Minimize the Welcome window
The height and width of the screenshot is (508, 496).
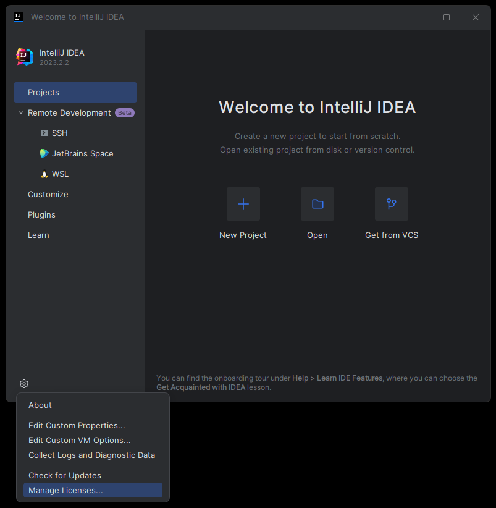[x=418, y=17]
